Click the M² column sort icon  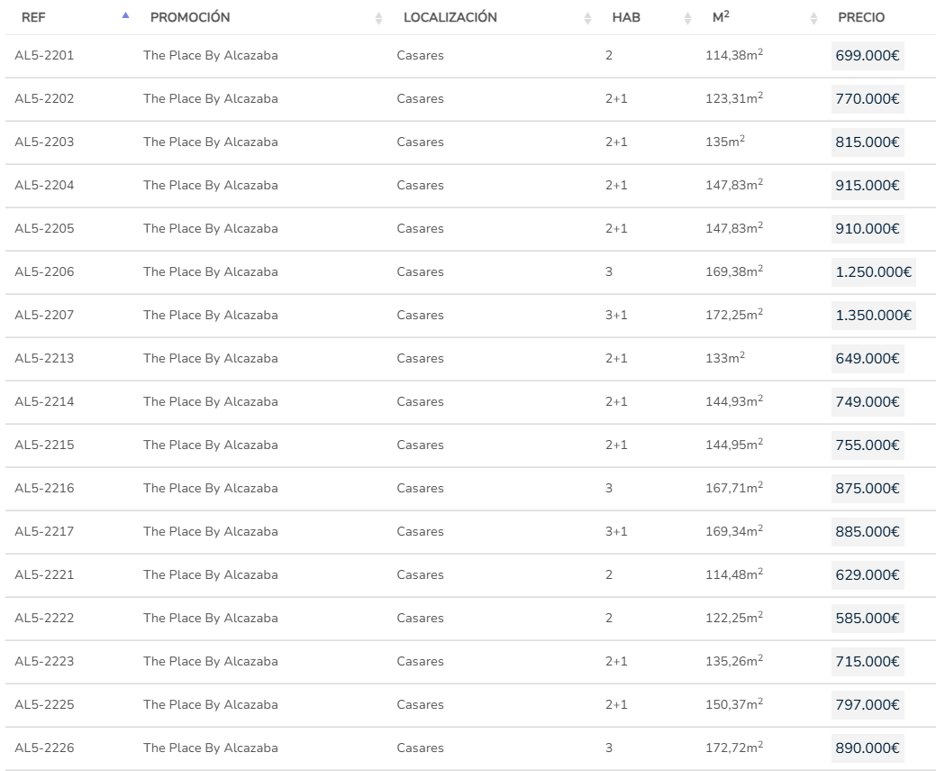tap(814, 18)
